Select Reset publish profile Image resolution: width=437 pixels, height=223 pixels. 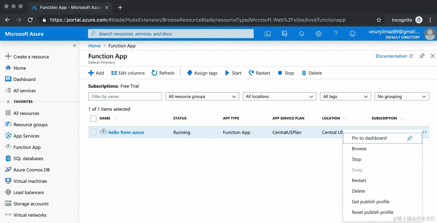(x=382, y=212)
